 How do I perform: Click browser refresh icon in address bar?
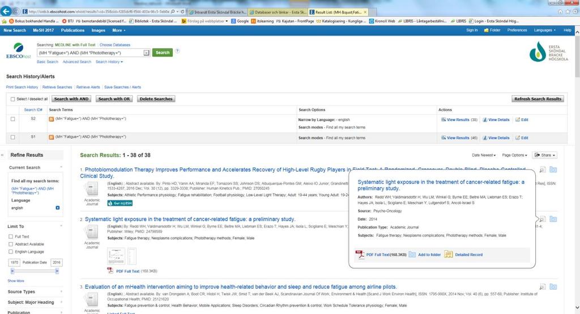(182, 12)
